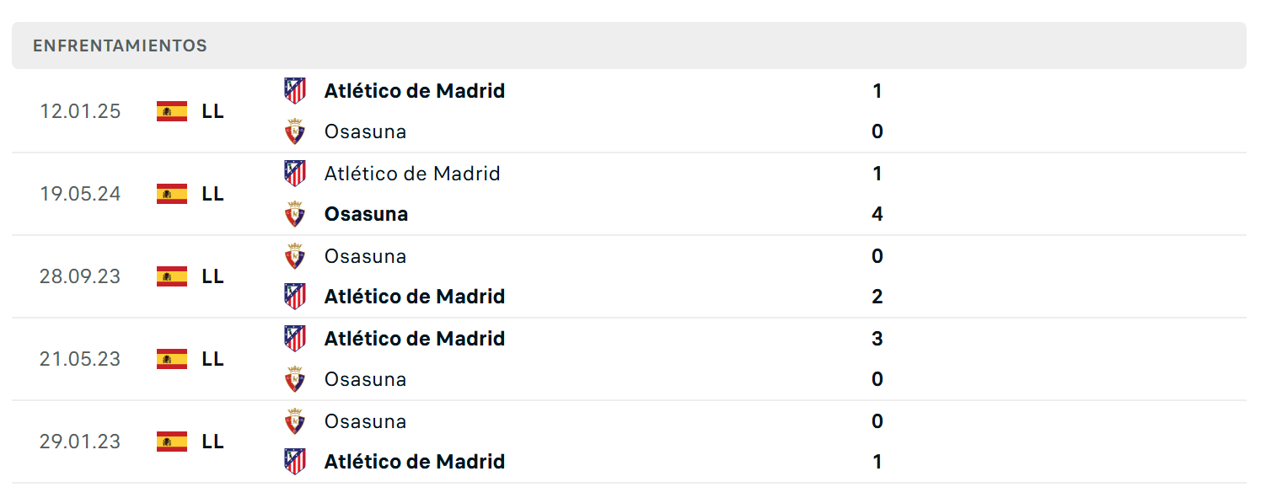1261x498 pixels.
Task: Click Atlético's score of 3 on 21.05.23
Action: [x=877, y=339]
